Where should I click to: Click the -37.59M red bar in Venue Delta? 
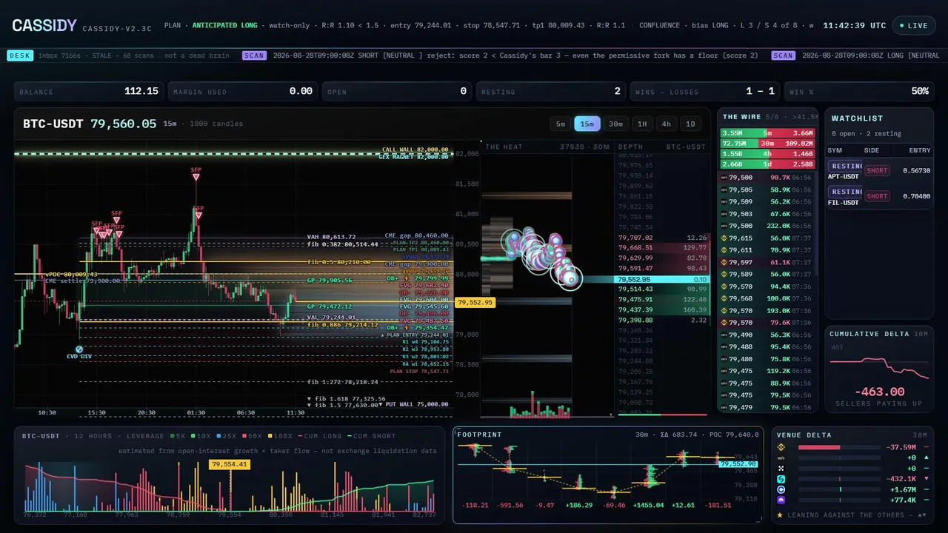[819, 447]
